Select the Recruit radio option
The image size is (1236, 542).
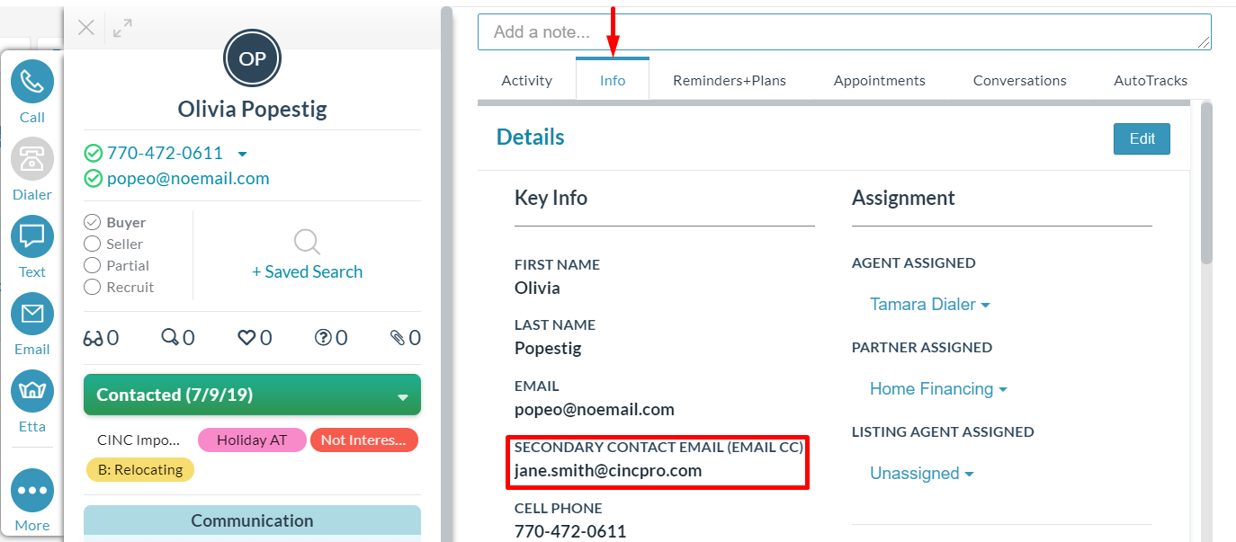coord(92,287)
